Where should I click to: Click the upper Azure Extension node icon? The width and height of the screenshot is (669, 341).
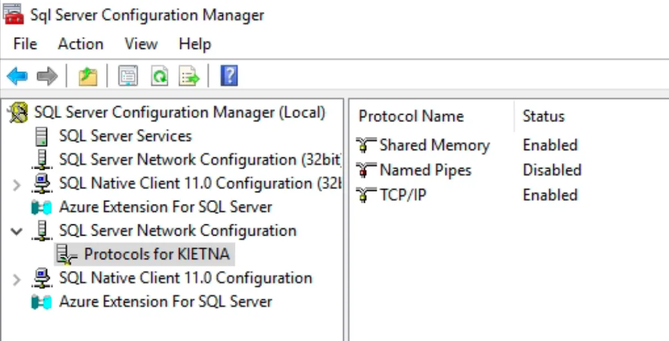tap(42, 208)
